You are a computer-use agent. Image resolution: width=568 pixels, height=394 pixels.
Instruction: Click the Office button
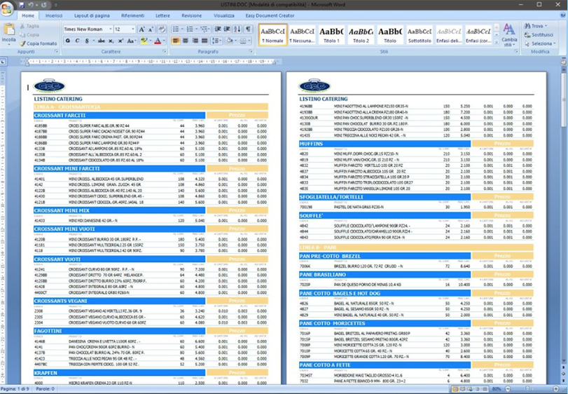[8, 7]
